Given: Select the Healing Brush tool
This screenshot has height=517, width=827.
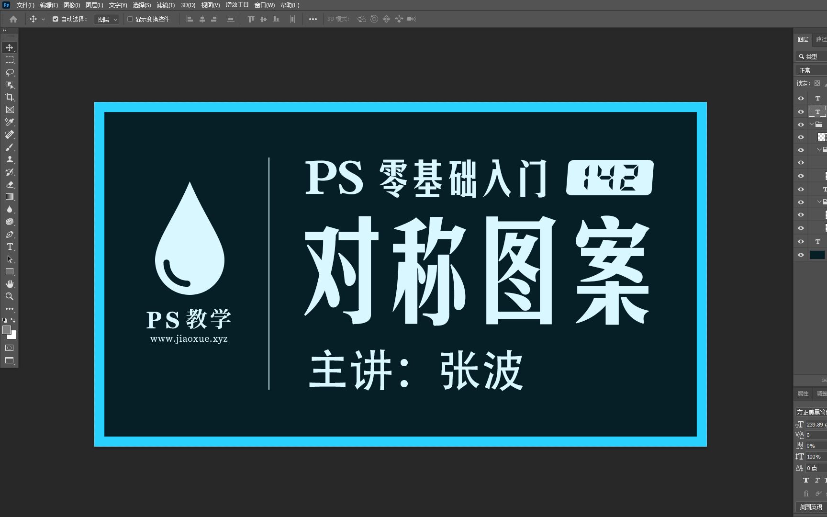Looking at the screenshot, I should pyautogui.click(x=10, y=135).
